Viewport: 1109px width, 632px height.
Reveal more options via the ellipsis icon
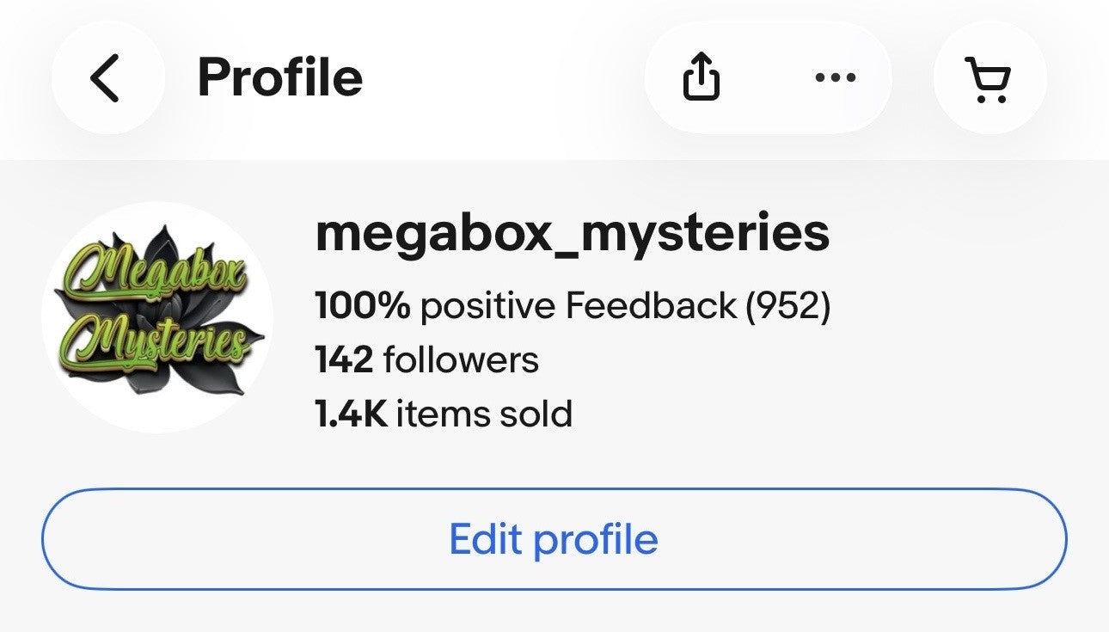[834, 77]
